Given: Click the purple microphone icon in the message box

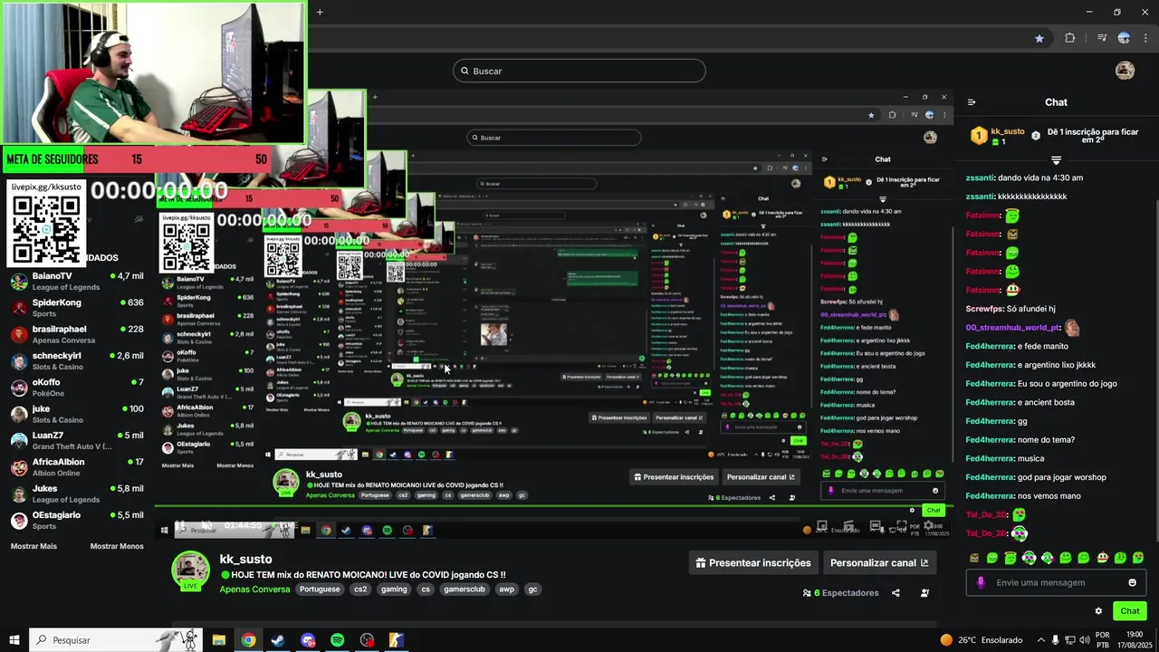Looking at the screenshot, I should point(980,582).
